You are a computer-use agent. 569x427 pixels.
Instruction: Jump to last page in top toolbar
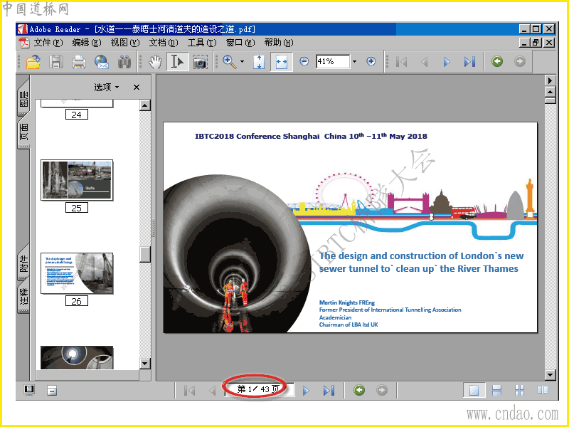[x=469, y=62]
